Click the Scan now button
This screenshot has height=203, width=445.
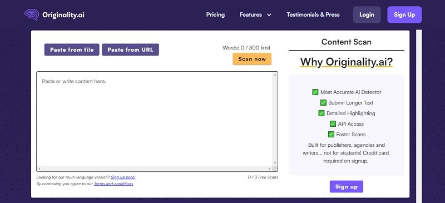click(252, 59)
